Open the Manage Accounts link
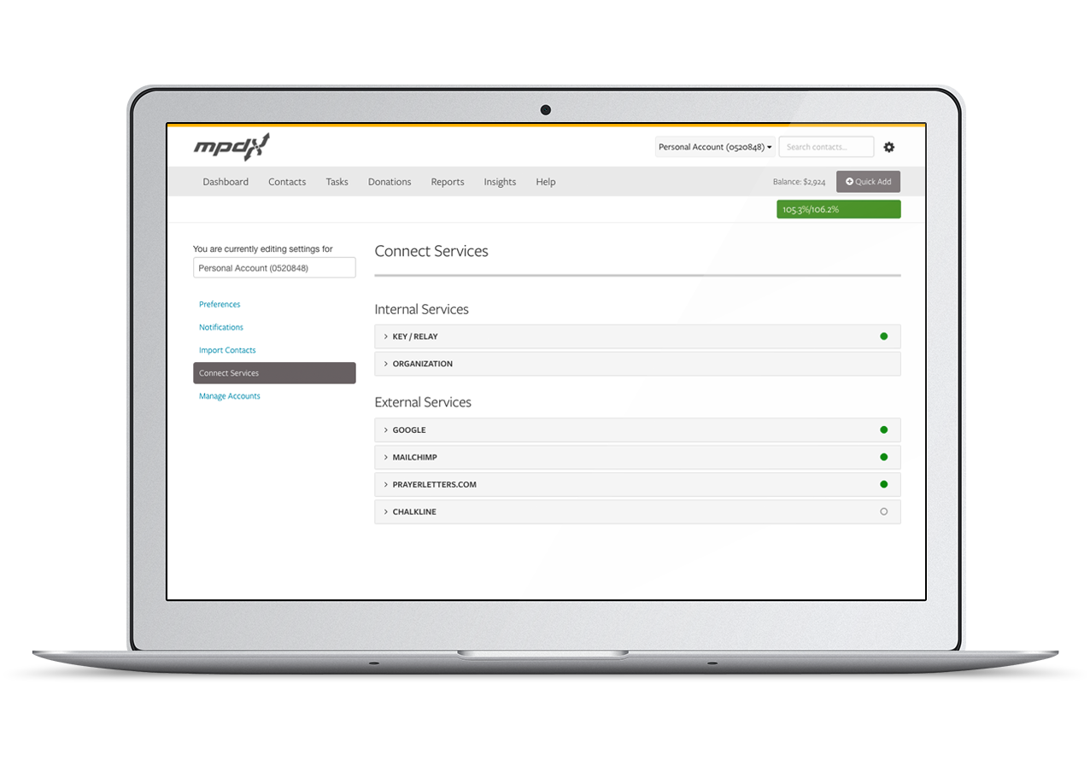The image size is (1090, 777). coord(230,396)
